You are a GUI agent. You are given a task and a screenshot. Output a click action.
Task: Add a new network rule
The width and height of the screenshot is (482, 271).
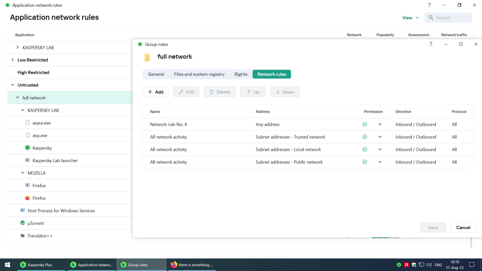coord(155,92)
